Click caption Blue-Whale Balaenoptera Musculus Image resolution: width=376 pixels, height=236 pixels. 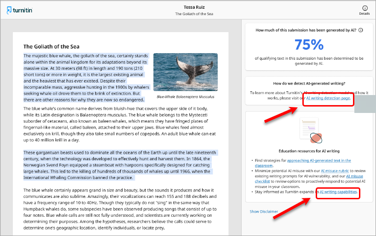[x=185, y=97]
